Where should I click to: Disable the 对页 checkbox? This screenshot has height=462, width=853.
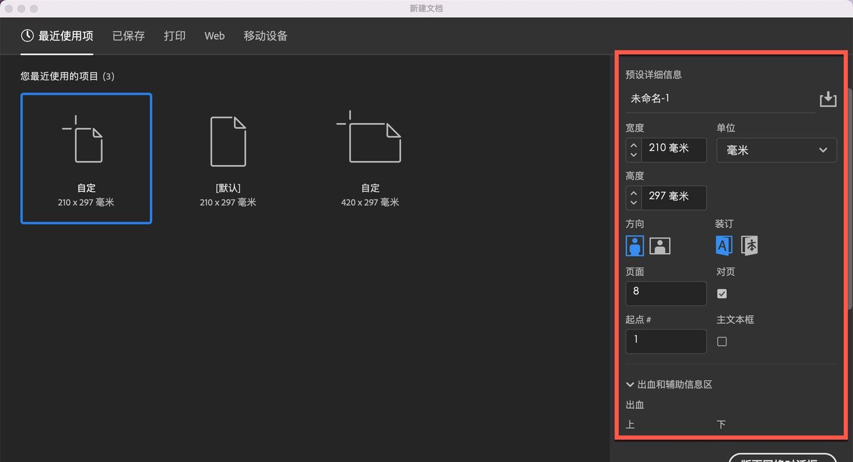tap(722, 293)
